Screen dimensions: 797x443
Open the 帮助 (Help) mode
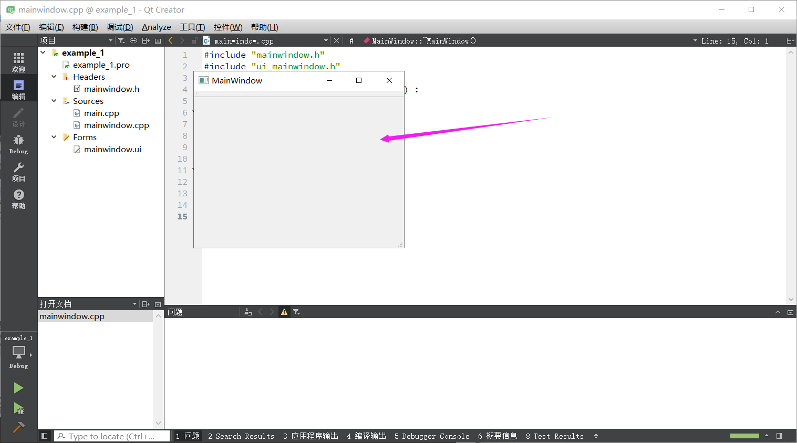tap(18, 198)
